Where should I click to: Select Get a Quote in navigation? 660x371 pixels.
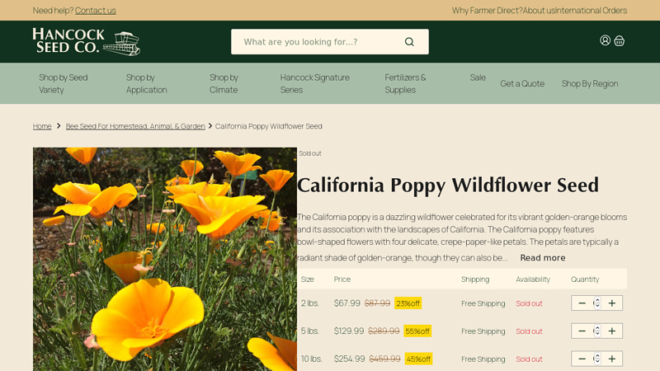point(522,84)
